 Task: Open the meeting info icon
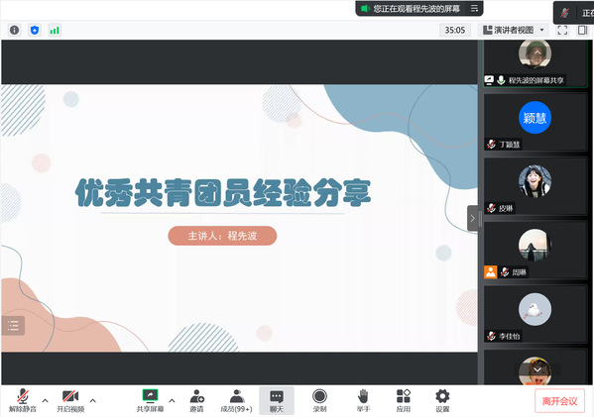pyautogui.click(x=15, y=30)
